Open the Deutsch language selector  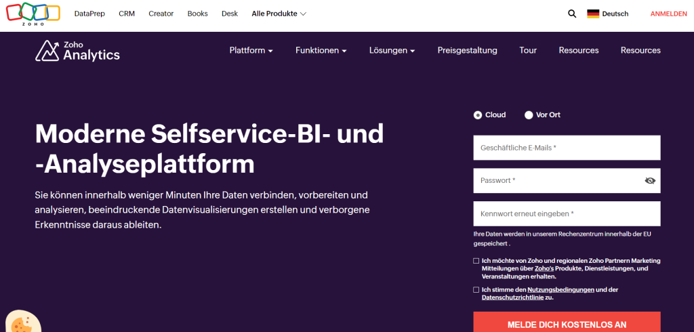[608, 14]
